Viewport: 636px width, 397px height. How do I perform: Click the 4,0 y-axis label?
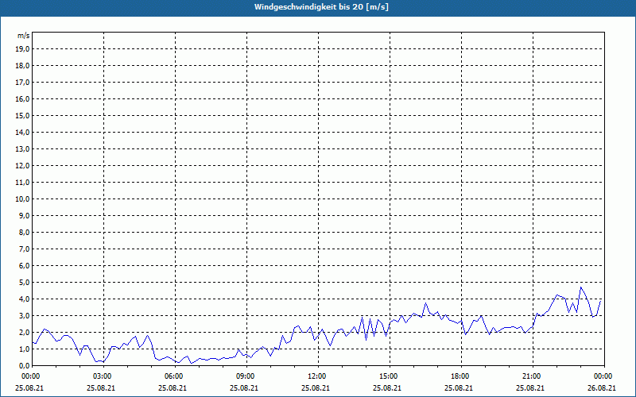pyautogui.click(x=24, y=299)
